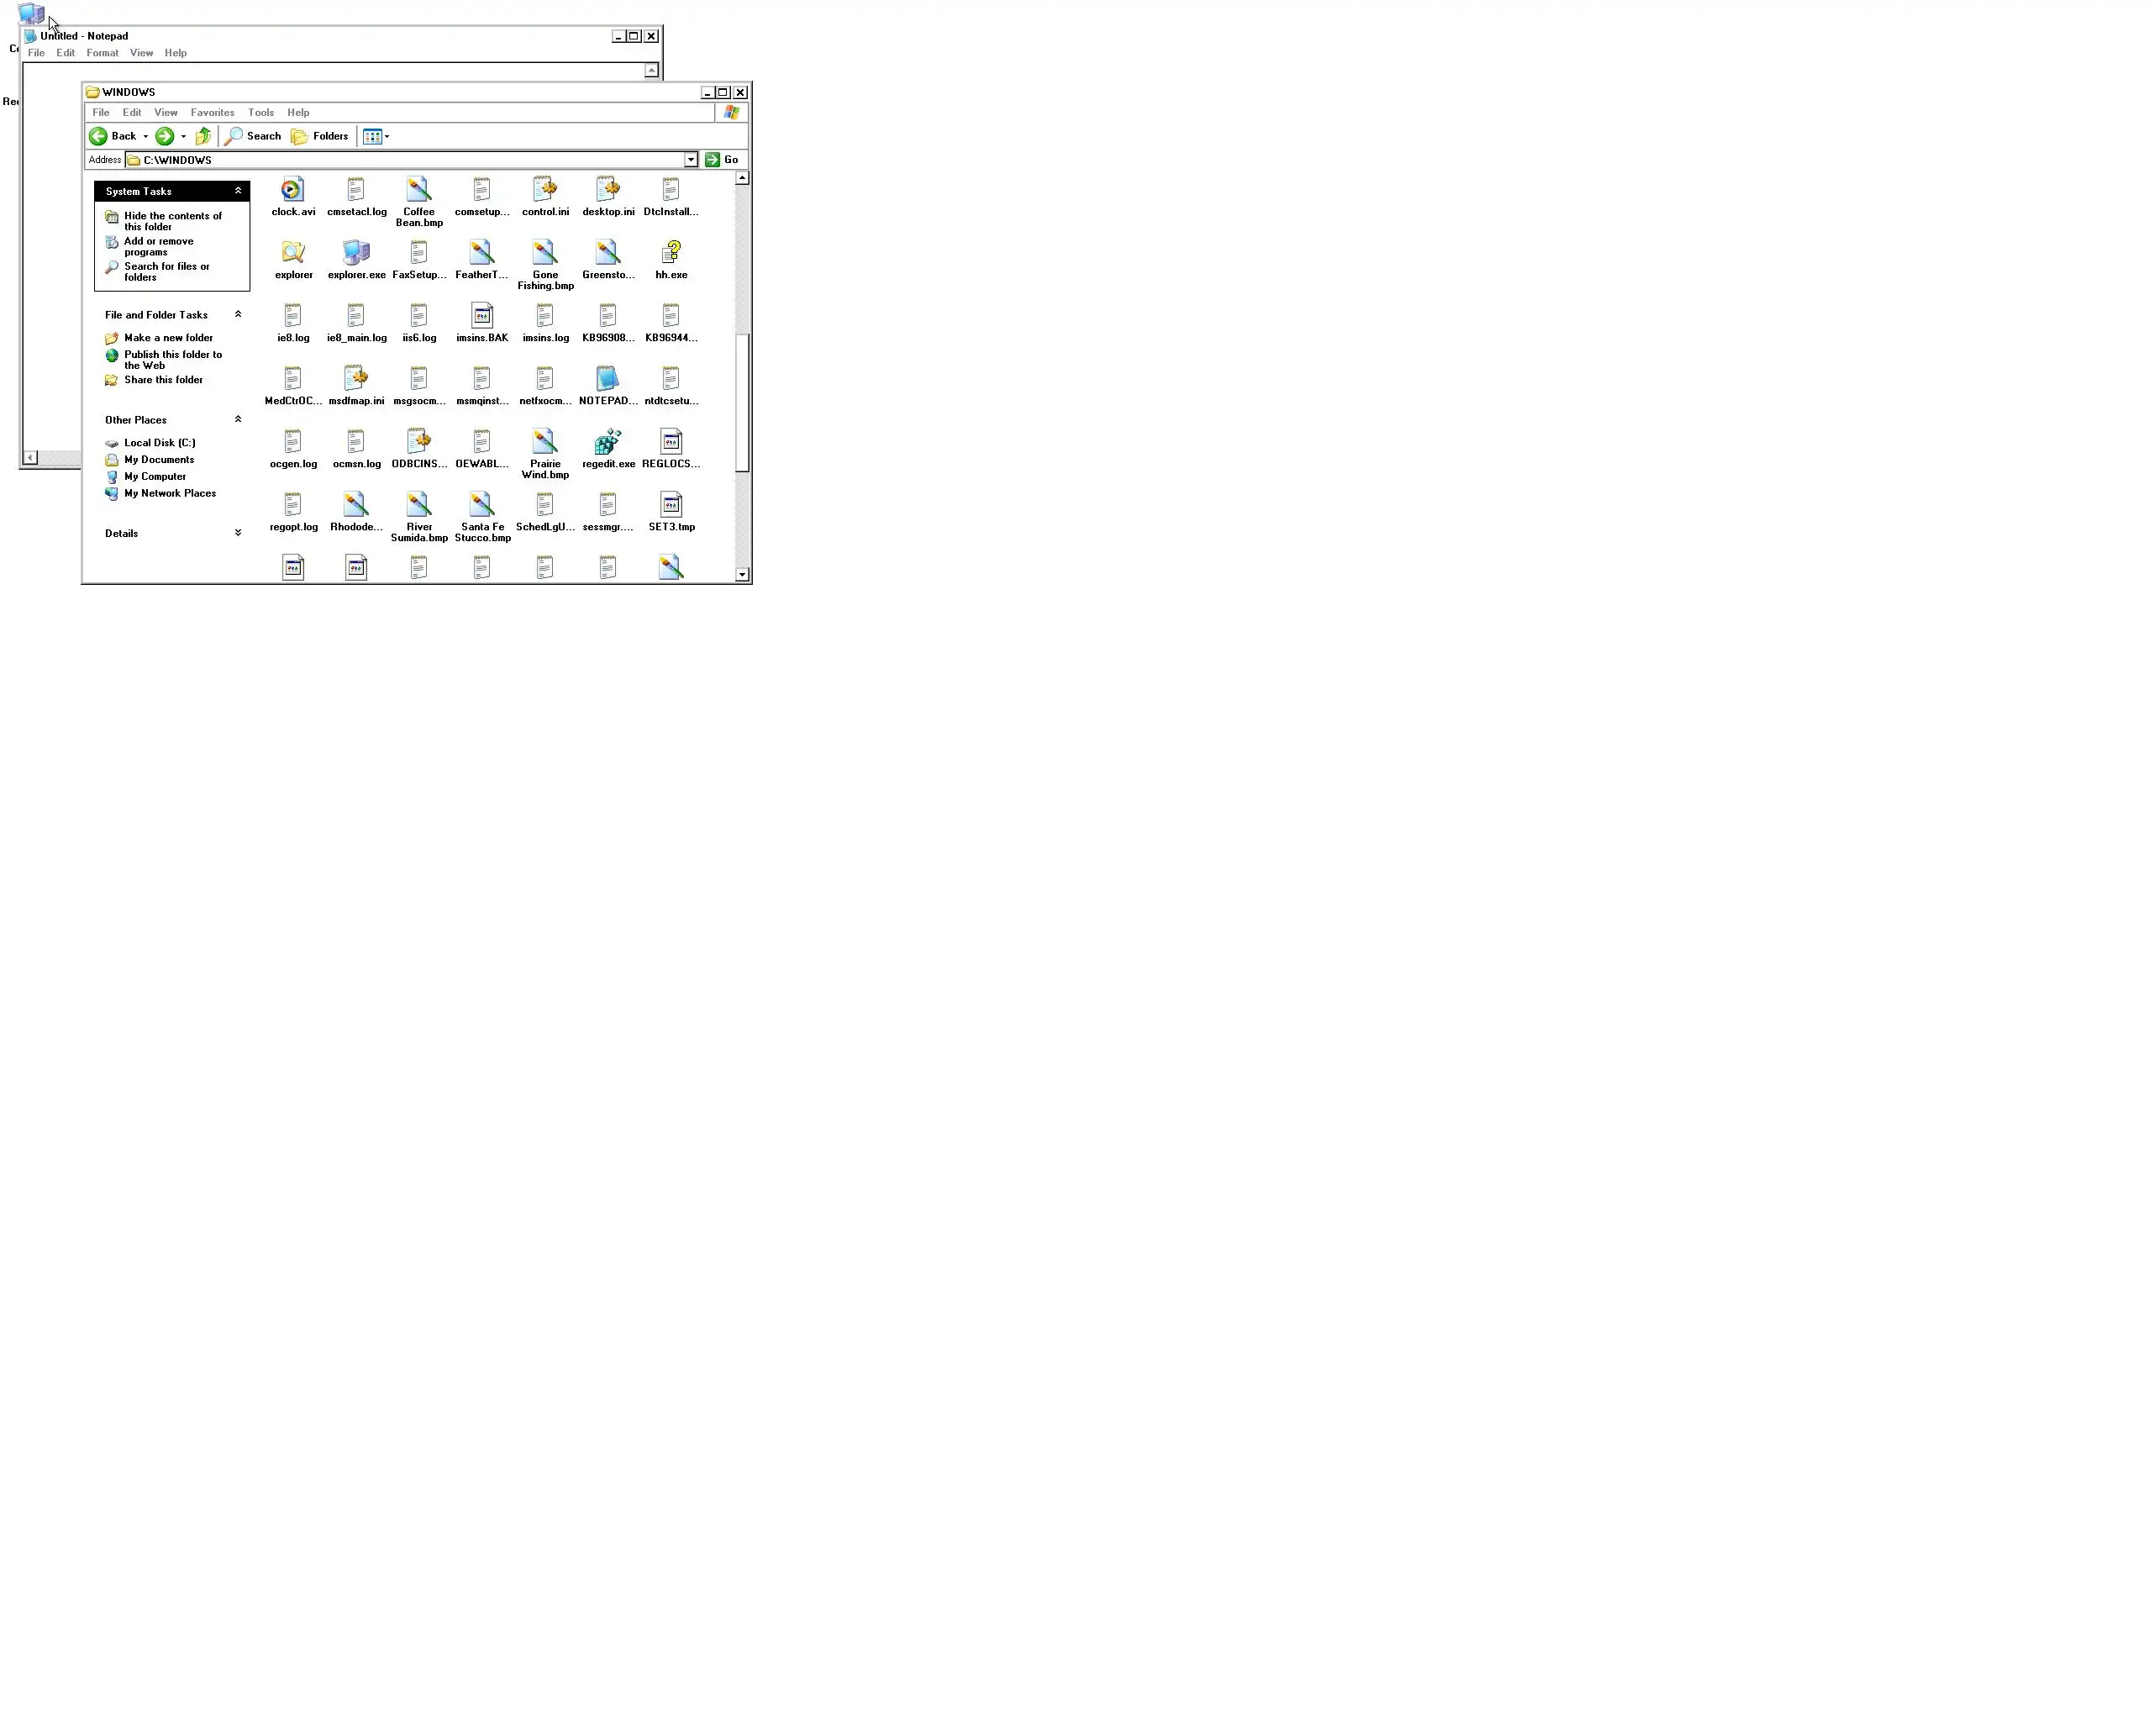The width and height of the screenshot is (2151, 1721).
Task: Select the explorer.exe file icon
Action: tap(356, 252)
